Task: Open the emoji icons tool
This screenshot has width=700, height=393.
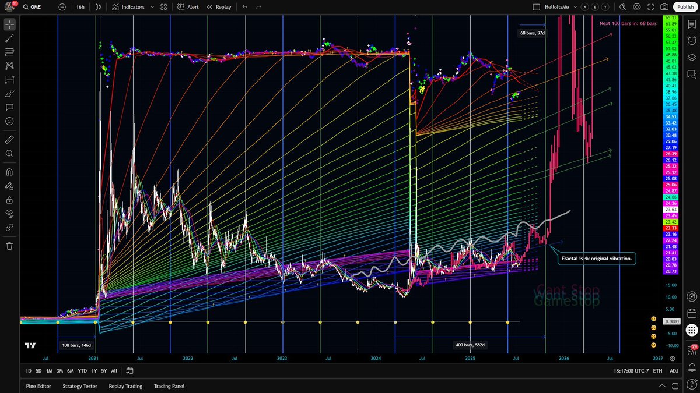Action: pos(9,122)
